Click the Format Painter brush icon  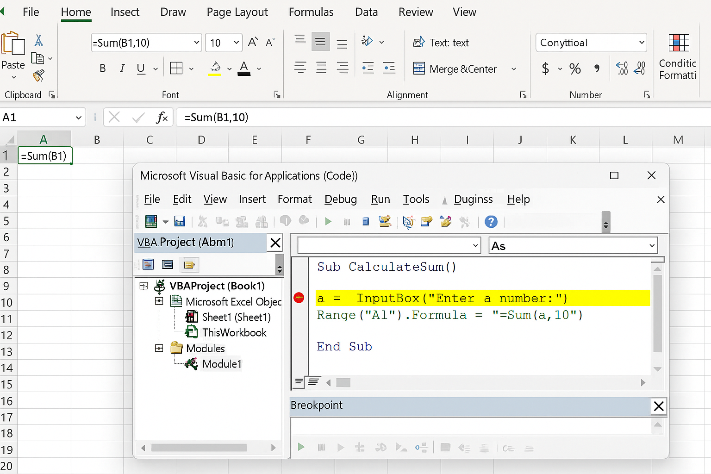point(39,75)
